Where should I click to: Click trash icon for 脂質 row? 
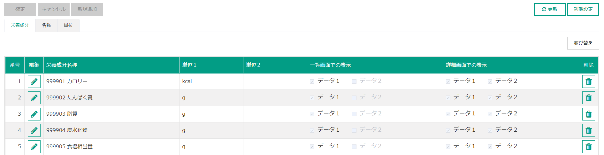click(x=588, y=114)
